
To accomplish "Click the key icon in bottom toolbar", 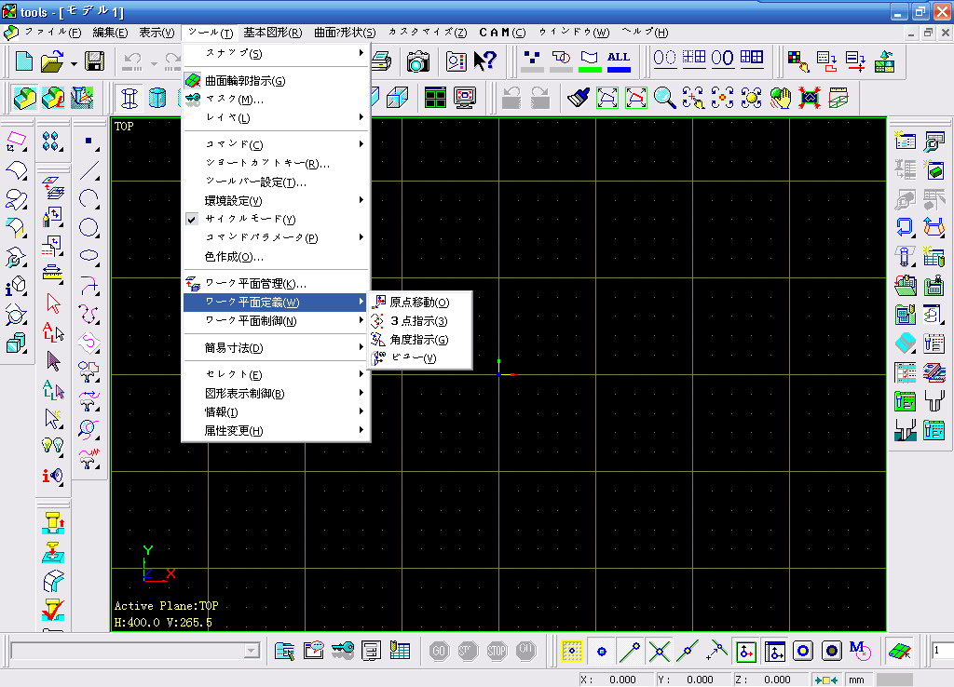I will pos(343,651).
